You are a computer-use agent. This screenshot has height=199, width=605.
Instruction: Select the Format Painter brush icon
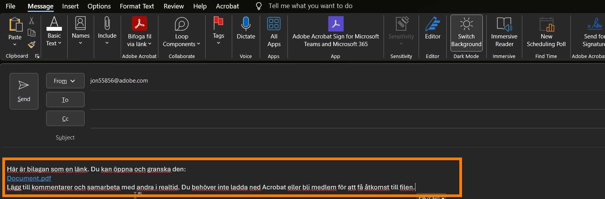[x=32, y=45]
